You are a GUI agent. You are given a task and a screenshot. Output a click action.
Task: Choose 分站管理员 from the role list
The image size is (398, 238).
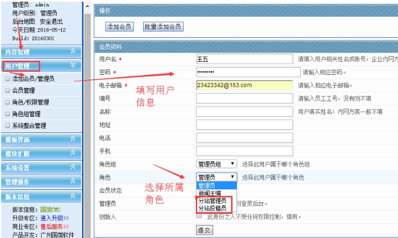click(212, 201)
